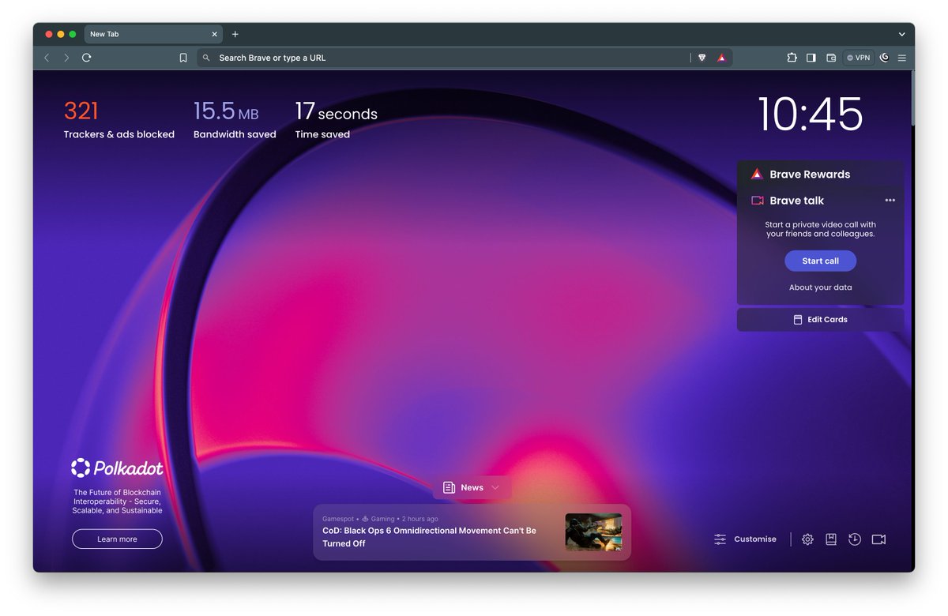Bookmark this page icon
Image resolution: width=948 pixels, height=616 pixels.
tap(183, 58)
